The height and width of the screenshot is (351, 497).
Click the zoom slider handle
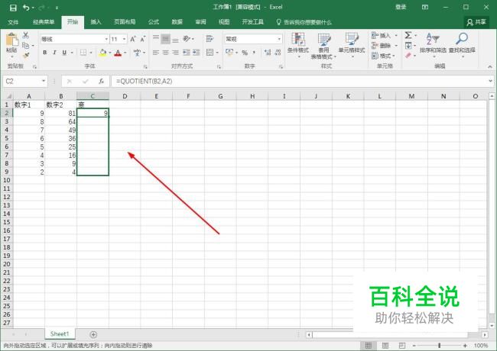click(440, 346)
